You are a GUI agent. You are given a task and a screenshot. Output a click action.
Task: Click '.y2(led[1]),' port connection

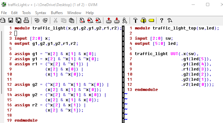pyautogui.click(x=196, y=79)
